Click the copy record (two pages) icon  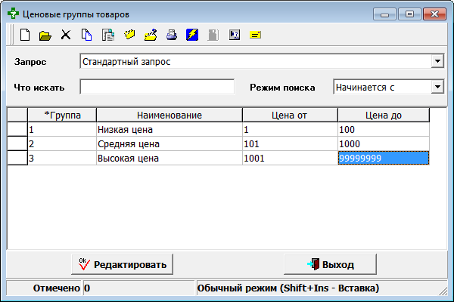(86, 35)
